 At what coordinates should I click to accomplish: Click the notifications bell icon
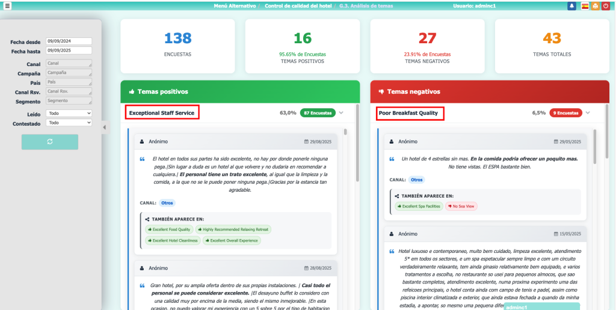click(x=571, y=6)
